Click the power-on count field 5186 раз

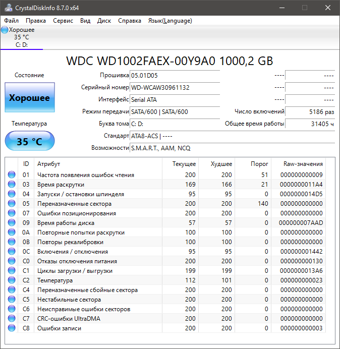click(310, 111)
